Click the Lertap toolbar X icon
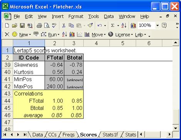181x140 pixels. [7, 35]
